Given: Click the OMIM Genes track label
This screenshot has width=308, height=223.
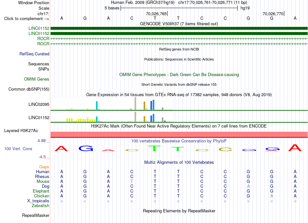Looking at the screenshot, I should pos(37,79).
